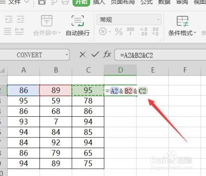Select column A header
The width and height of the screenshot is (206, 176).
[24, 70]
